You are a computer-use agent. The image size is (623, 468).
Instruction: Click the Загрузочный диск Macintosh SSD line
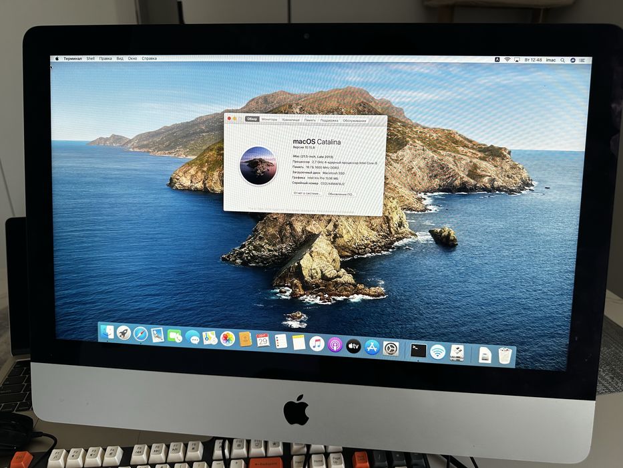[x=319, y=173]
